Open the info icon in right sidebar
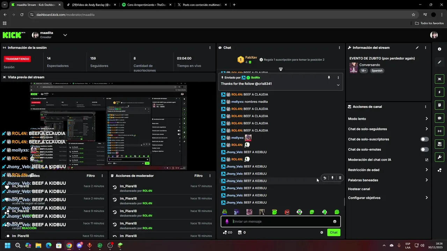447x251 pixels. 439,49
